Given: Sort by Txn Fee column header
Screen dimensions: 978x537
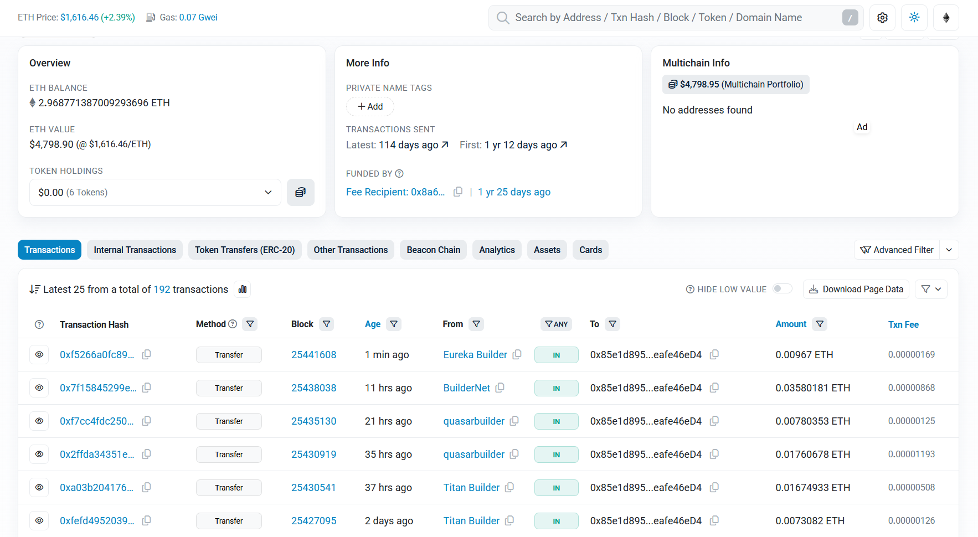Looking at the screenshot, I should coord(903,324).
